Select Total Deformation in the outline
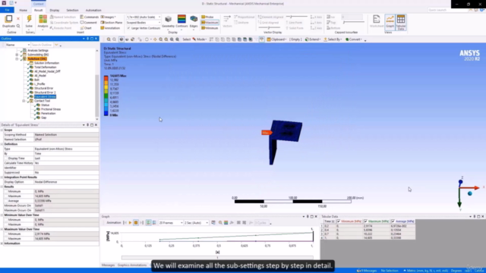Screen dimensions: 486x273 click(46, 67)
